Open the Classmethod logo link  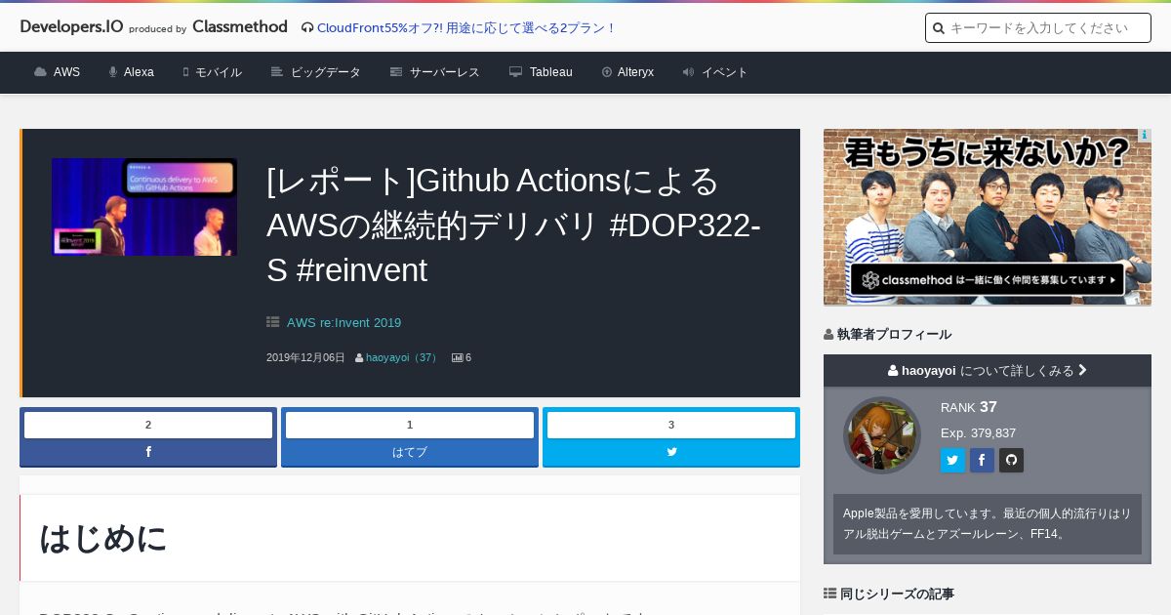click(240, 26)
